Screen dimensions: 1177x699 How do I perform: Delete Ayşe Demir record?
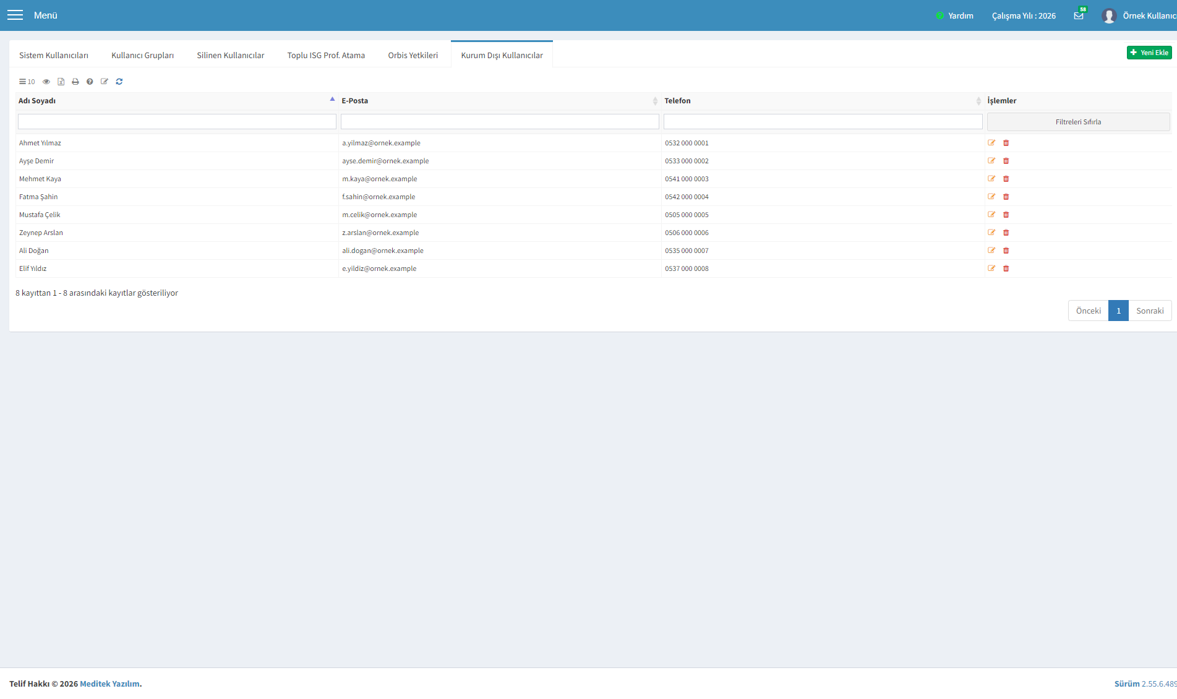coord(1006,161)
